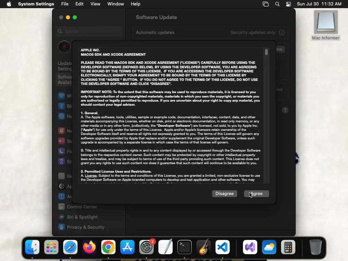Open Calculator from the Dock
This screenshot has width=348, height=261.
click(288, 247)
